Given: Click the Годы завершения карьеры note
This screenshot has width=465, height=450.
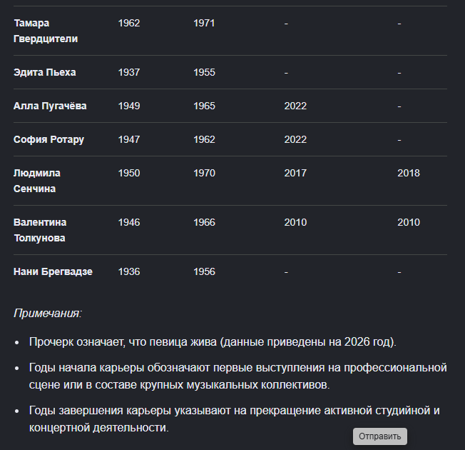Looking at the screenshot, I should (234, 419).
